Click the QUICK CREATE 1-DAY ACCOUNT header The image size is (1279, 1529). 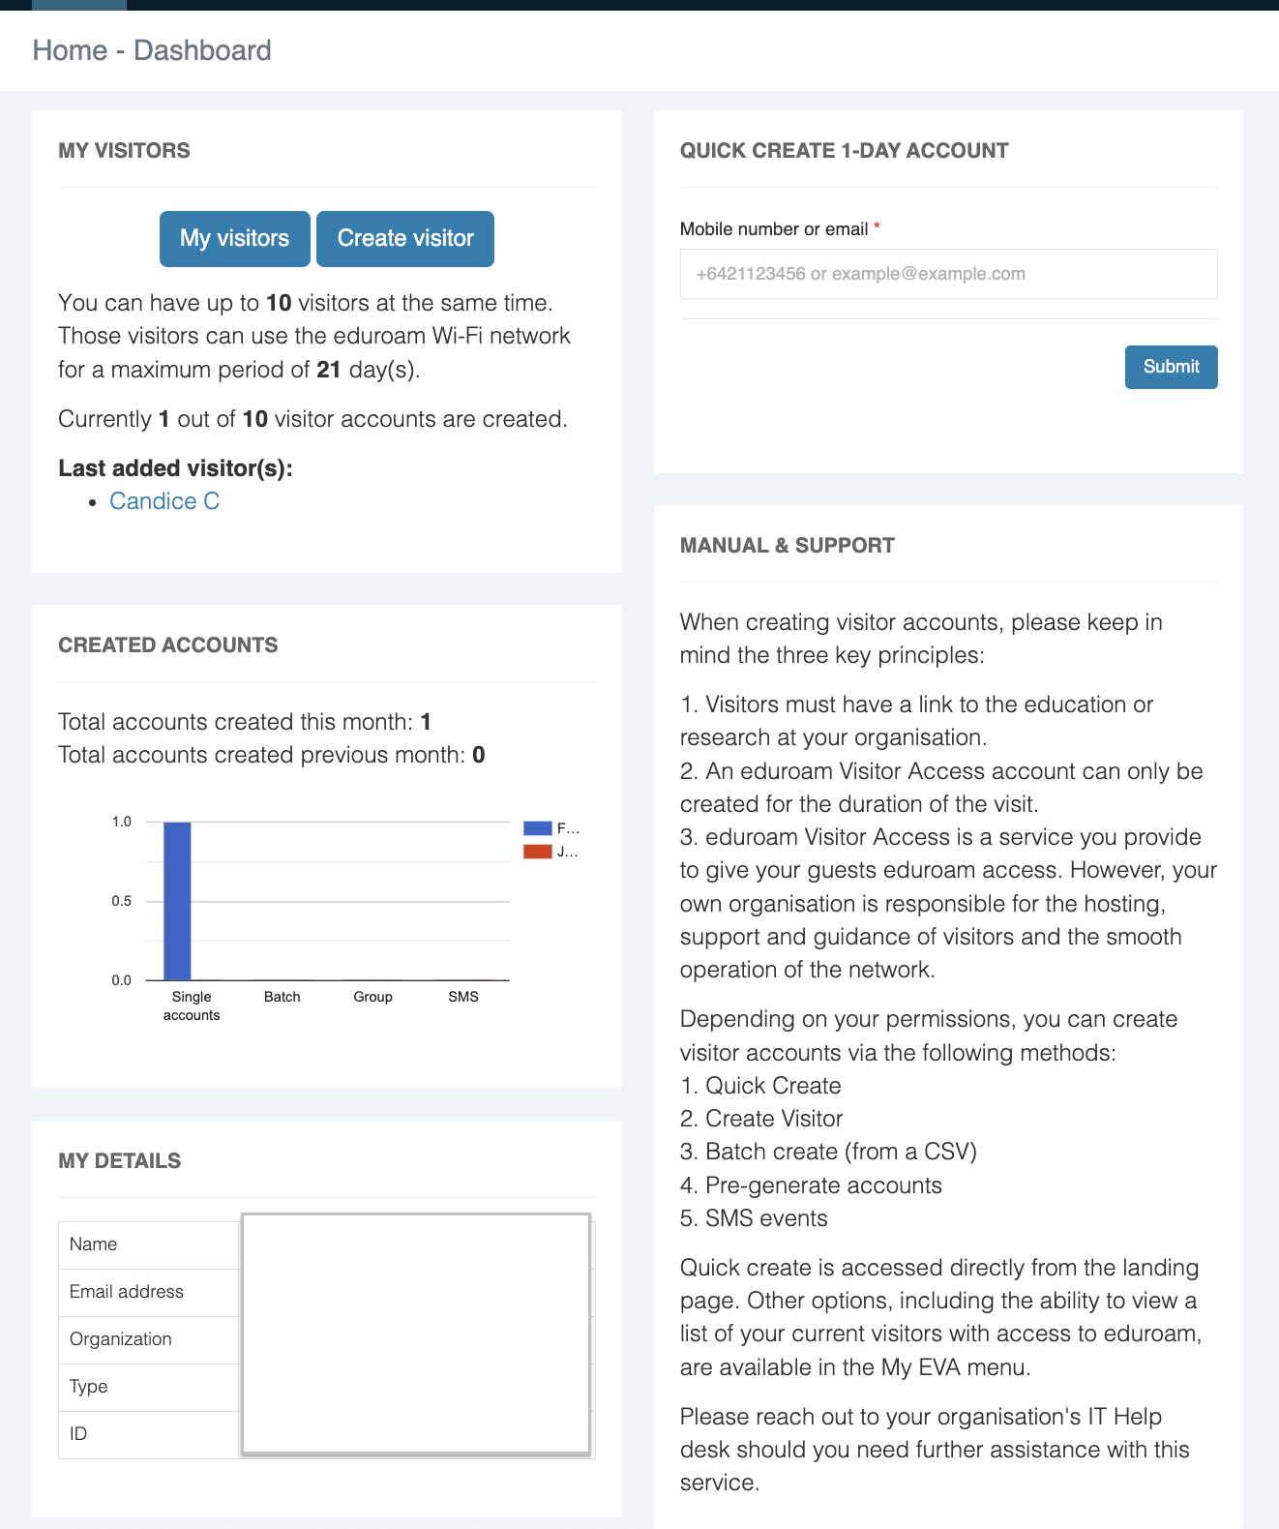point(845,150)
